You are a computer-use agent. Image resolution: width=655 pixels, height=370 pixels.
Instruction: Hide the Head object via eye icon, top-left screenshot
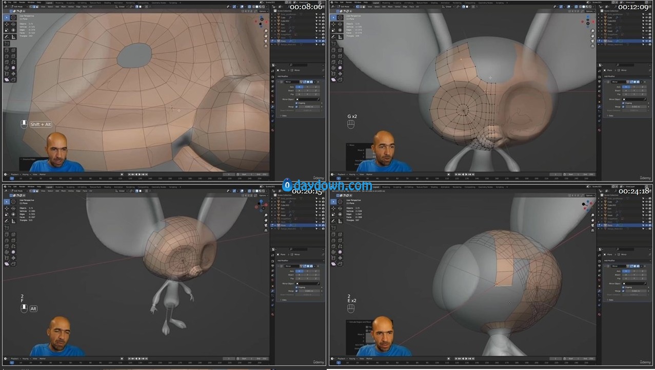(x=319, y=31)
